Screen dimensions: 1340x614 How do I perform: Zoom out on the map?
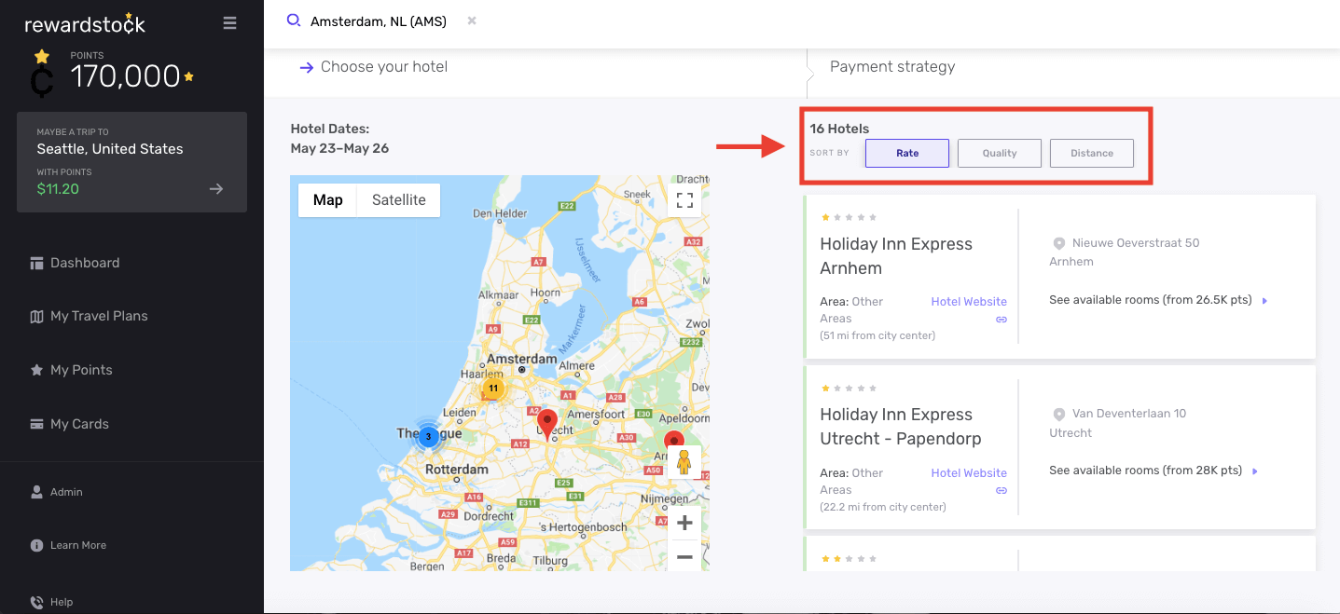click(x=684, y=556)
